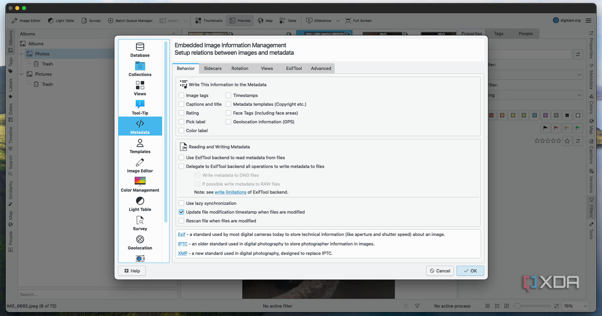Open the Image Editor settings page

140,165
